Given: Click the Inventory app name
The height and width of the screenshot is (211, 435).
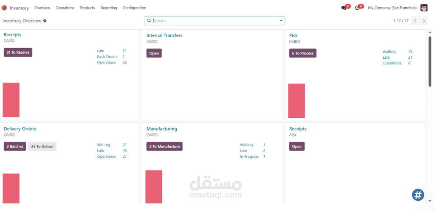Looking at the screenshot, I should point(19,8).
